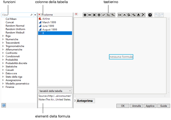Click the plus (add) keypad button
The width and height of the screenshot is (171, 120).
(85, 15)
